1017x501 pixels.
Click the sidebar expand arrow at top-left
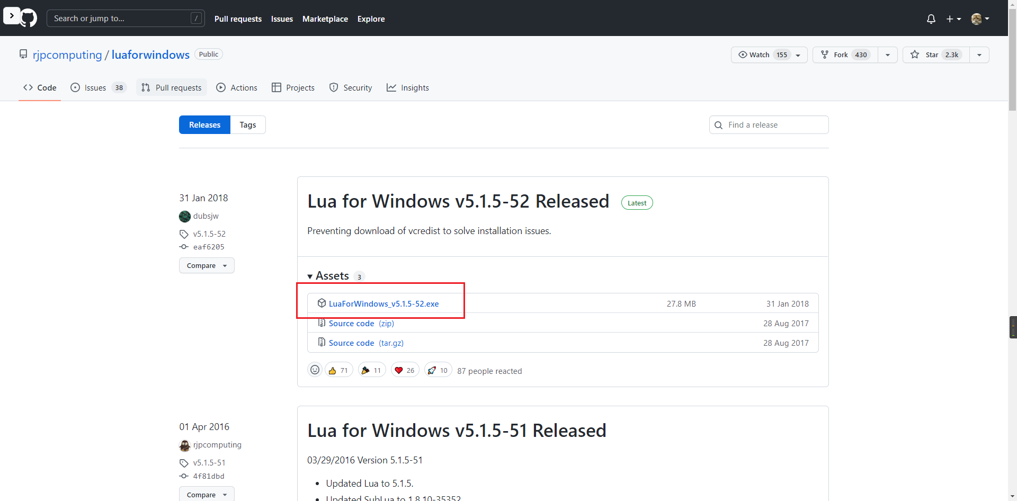(x=12, y=15)
